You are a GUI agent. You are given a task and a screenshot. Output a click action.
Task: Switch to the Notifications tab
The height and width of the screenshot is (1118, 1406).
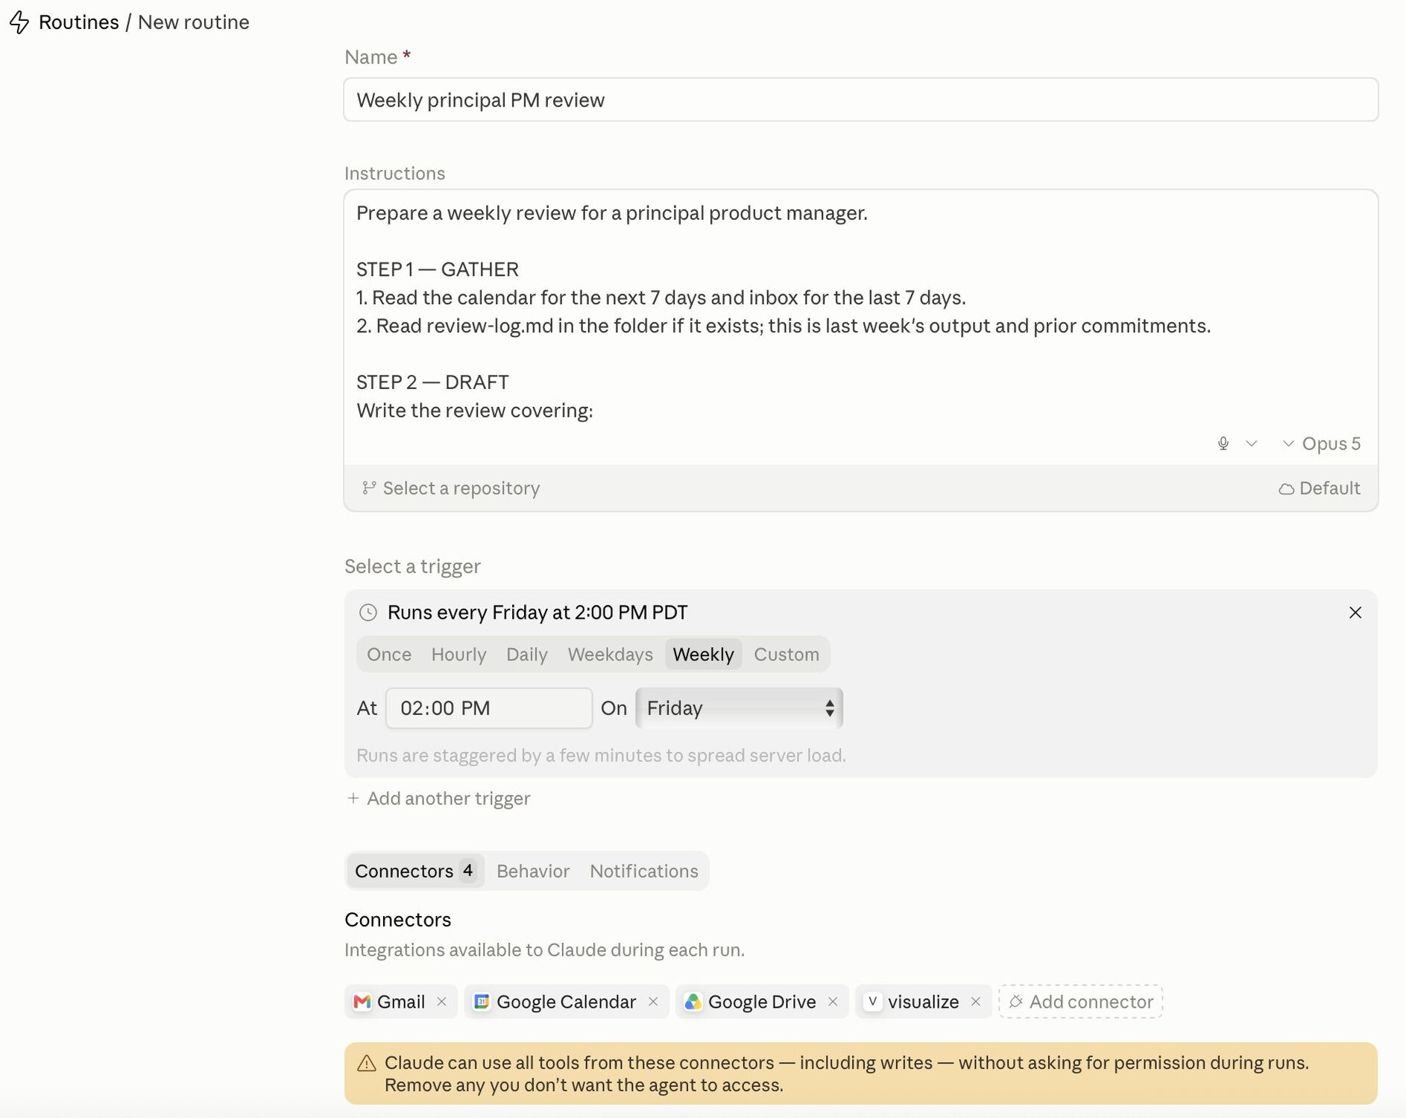644,871
